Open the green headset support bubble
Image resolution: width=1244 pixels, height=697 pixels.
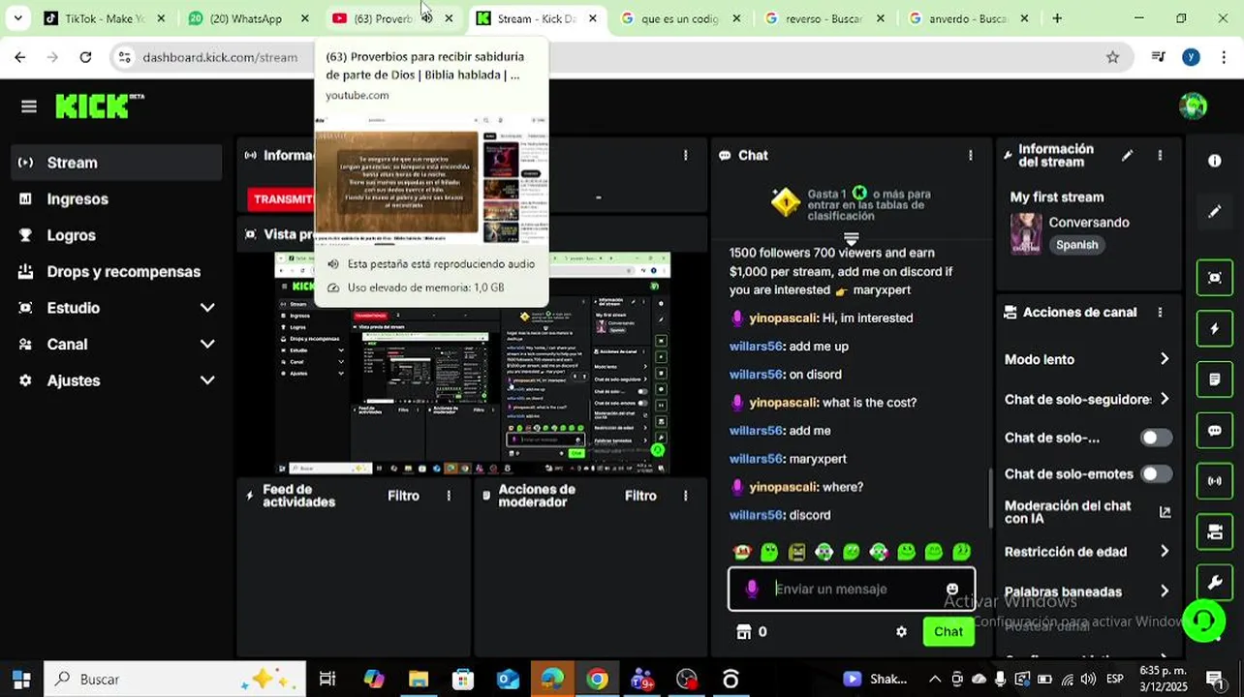pyautogui.click(x=1203, y=621)
